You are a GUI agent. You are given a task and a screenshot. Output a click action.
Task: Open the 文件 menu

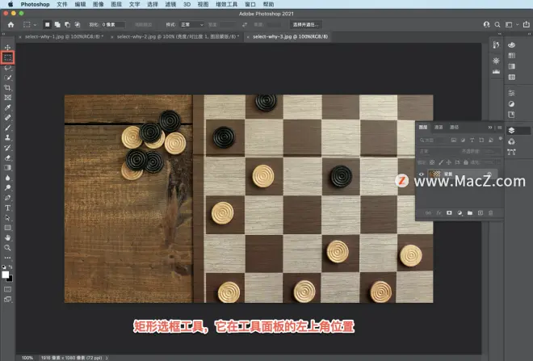tap(62, 4)
